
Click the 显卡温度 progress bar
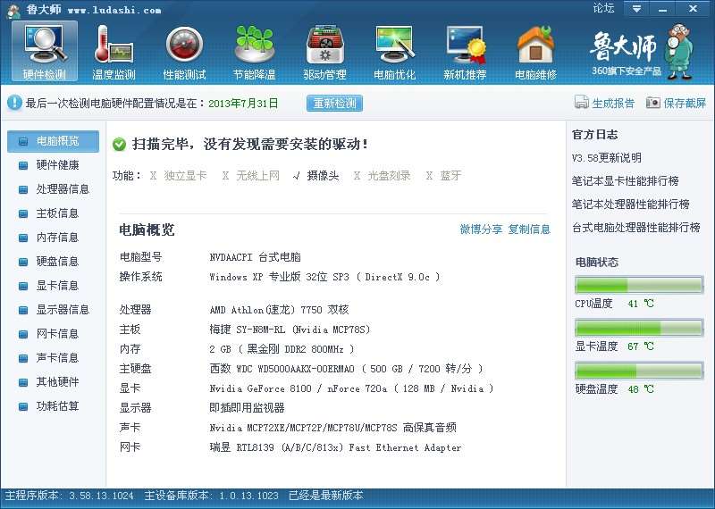click(639, 328)
